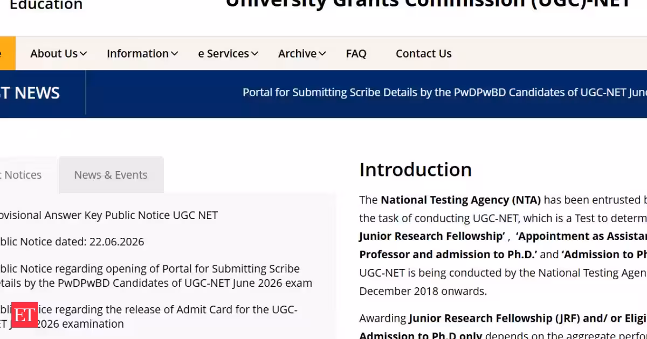Open the Admit Card release notice
The image size is (647, 339).
(148, 316)
